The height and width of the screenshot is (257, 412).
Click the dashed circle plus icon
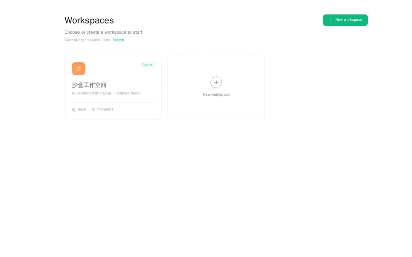click(216, 82)
